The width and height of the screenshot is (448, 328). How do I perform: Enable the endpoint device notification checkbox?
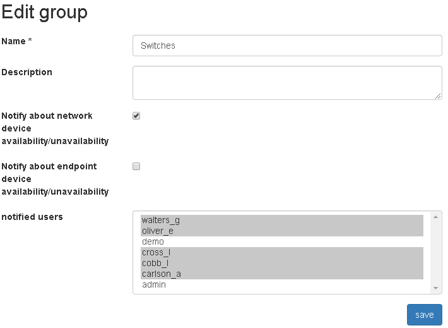click(x=136, y=167)
